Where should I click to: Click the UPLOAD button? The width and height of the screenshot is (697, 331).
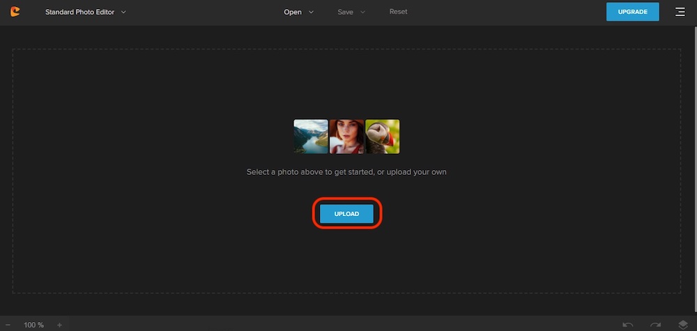tap(346, 214)
